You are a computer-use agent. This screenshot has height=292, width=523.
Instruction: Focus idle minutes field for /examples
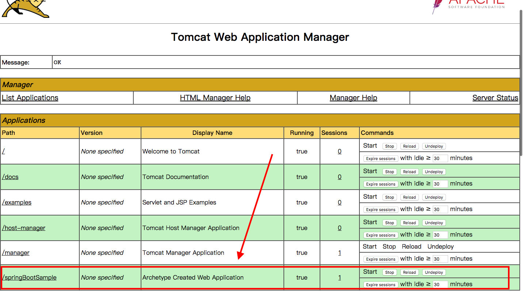[x=440, y=210]
